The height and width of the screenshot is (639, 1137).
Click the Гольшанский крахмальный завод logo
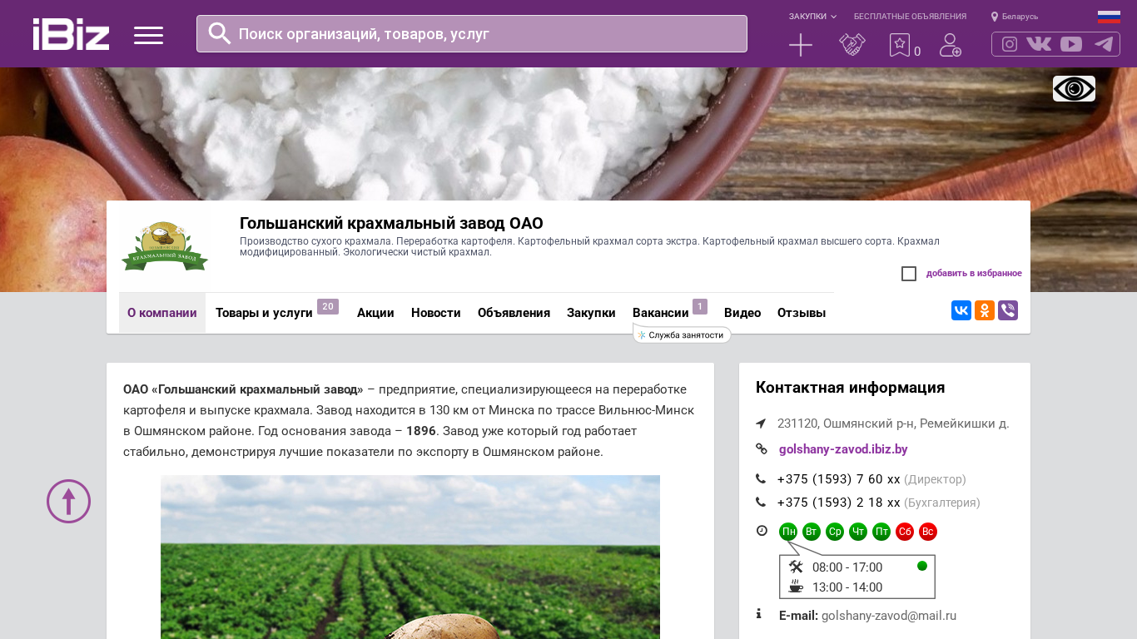click(165, 247)
